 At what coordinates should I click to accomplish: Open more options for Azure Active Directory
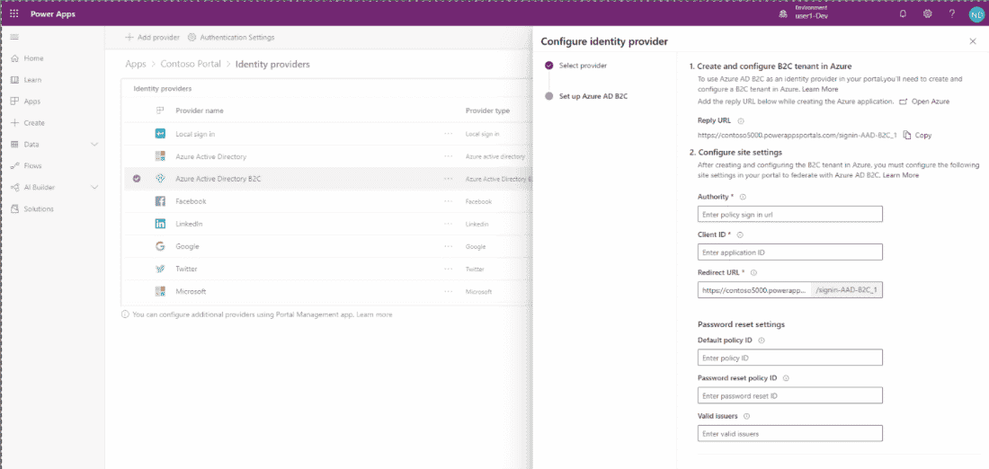coord(448,156)
